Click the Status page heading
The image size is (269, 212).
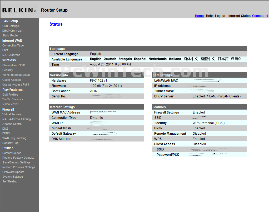coord(56,24)
